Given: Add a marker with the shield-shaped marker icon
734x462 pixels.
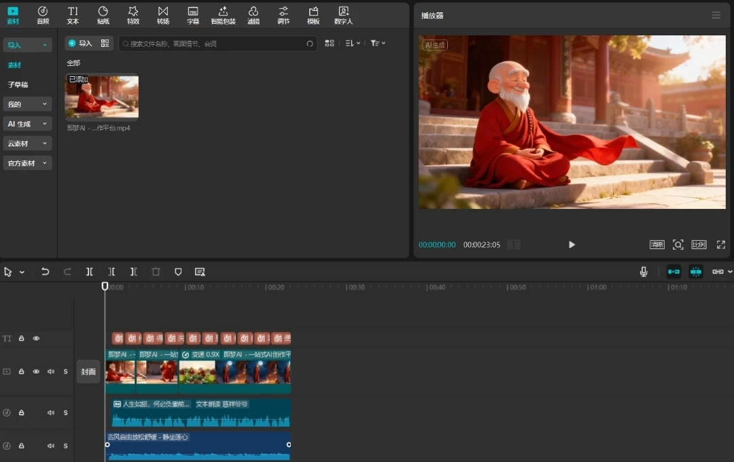Looking at the screenshot, I should [x=178, y=271].
